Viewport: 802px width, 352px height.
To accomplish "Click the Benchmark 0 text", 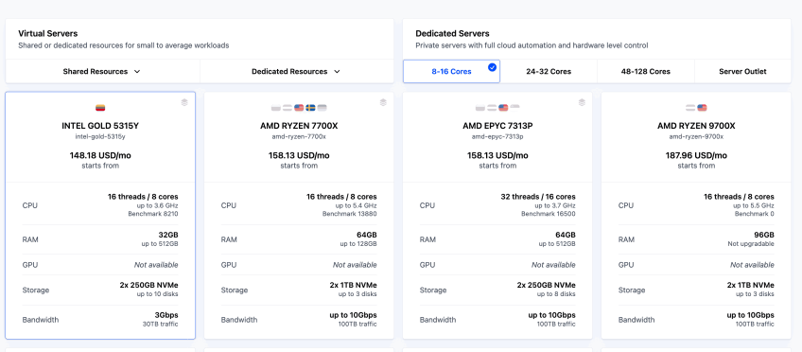I will coord(755,214).
